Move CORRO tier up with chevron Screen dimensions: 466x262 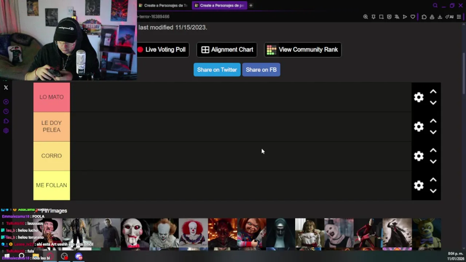click(433, 151)
